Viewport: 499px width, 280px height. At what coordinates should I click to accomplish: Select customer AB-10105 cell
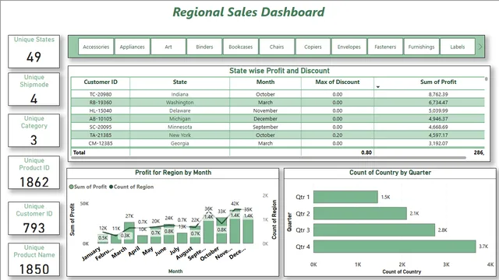click(x=101, y=119)
